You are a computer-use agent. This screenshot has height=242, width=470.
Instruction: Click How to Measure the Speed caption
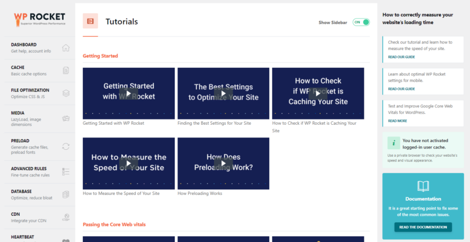click(x=121, y=193)
